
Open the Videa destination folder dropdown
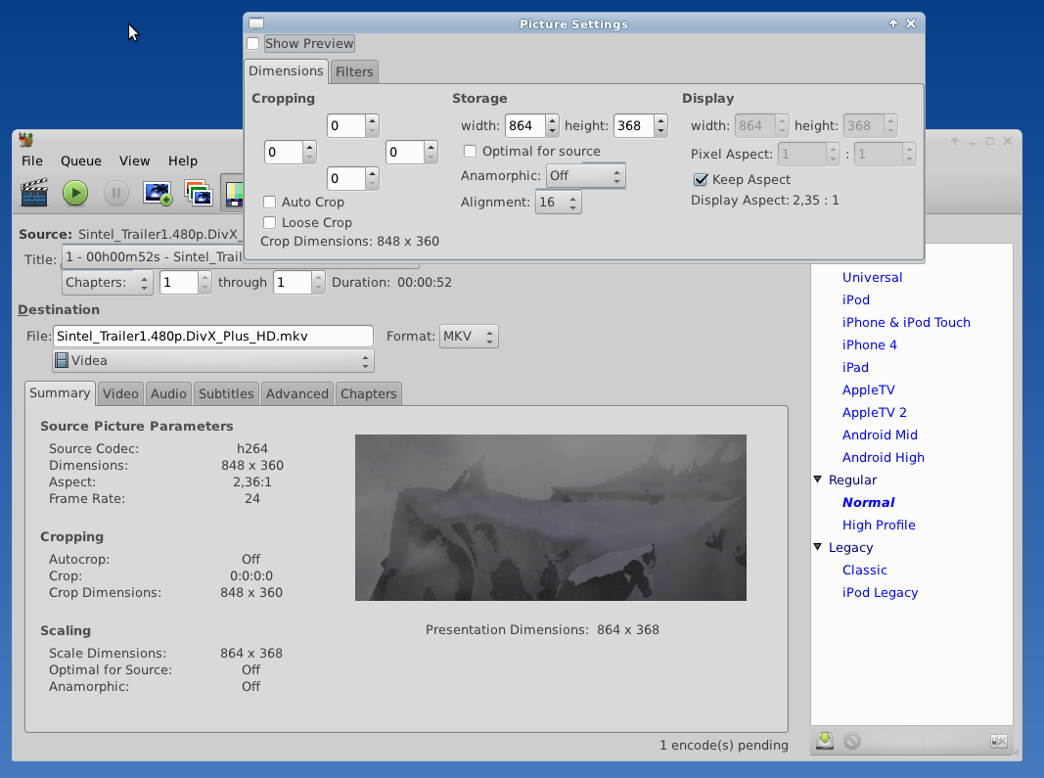point(213,360)
